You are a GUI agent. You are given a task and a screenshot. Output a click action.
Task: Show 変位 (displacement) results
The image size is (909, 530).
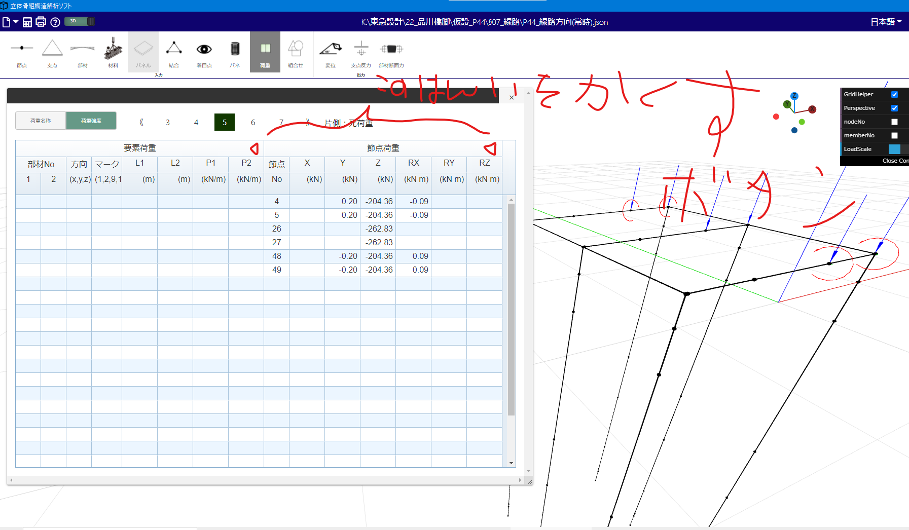[331, 52]
